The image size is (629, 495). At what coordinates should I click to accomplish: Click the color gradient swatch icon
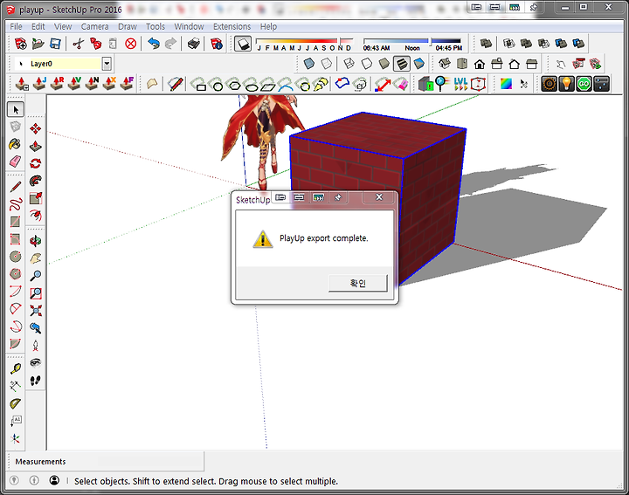[x=506, y=84]
